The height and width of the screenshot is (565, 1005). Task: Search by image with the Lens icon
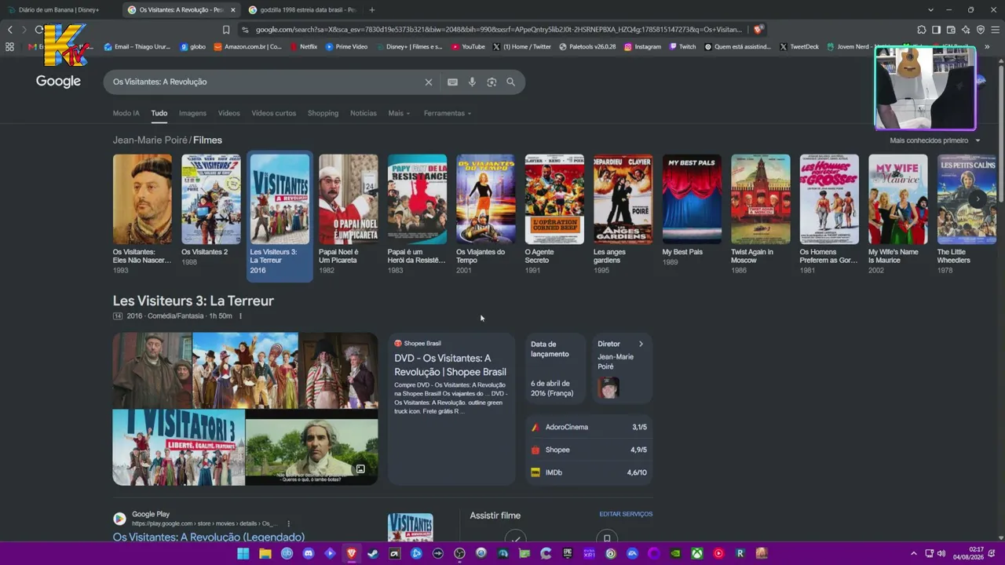(x=492, y=82)
